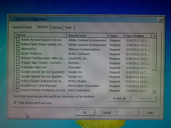Click the Freemake manufacturer cell
This screenshot has height=128, width=171.
[x=75, y=67]
